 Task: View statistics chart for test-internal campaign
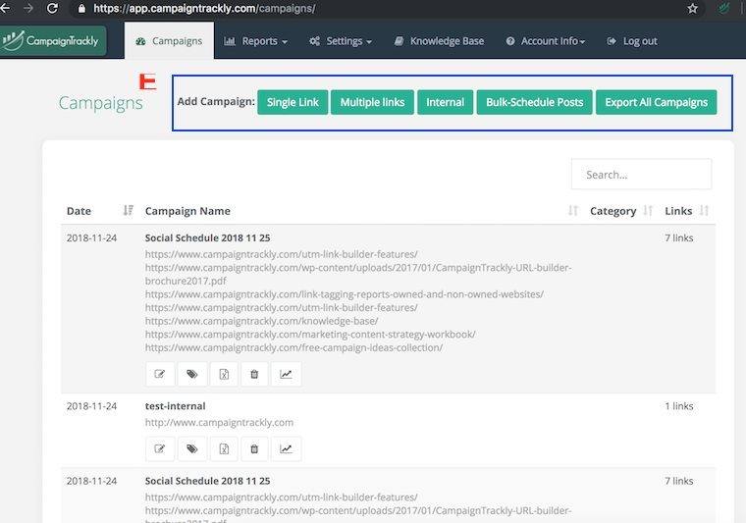tap(286, 448)
